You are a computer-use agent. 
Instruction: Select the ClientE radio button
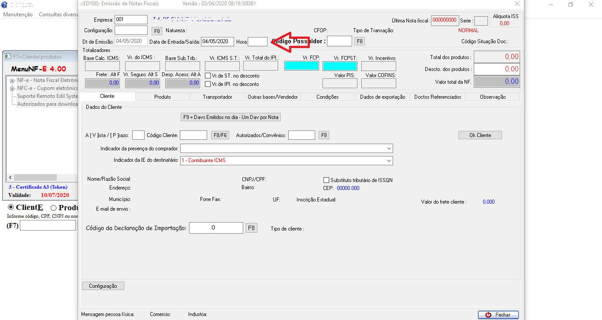click(x=11, y=208)
